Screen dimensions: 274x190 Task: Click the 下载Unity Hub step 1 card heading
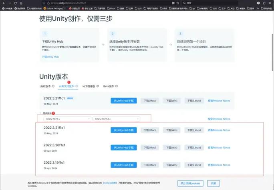[52, 42]
